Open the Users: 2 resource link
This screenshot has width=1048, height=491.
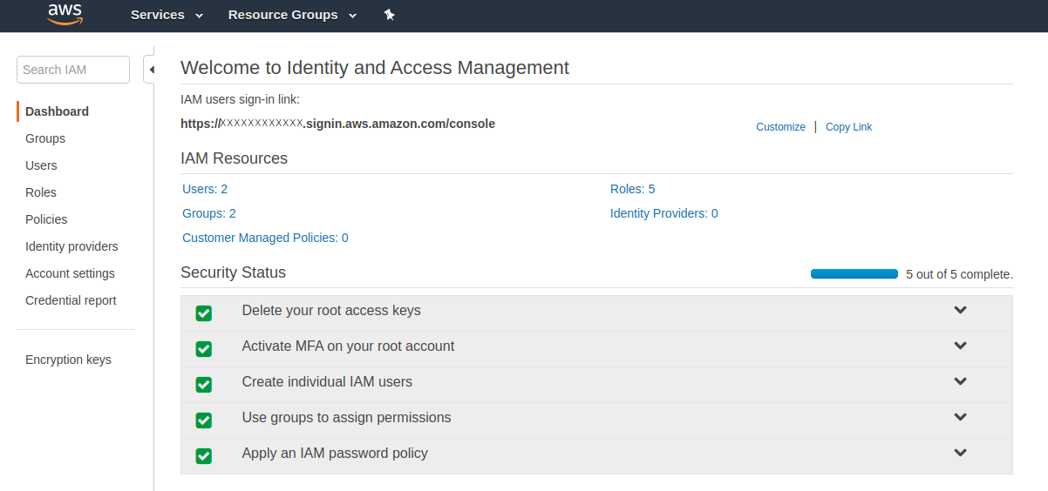tap(205, 189)
